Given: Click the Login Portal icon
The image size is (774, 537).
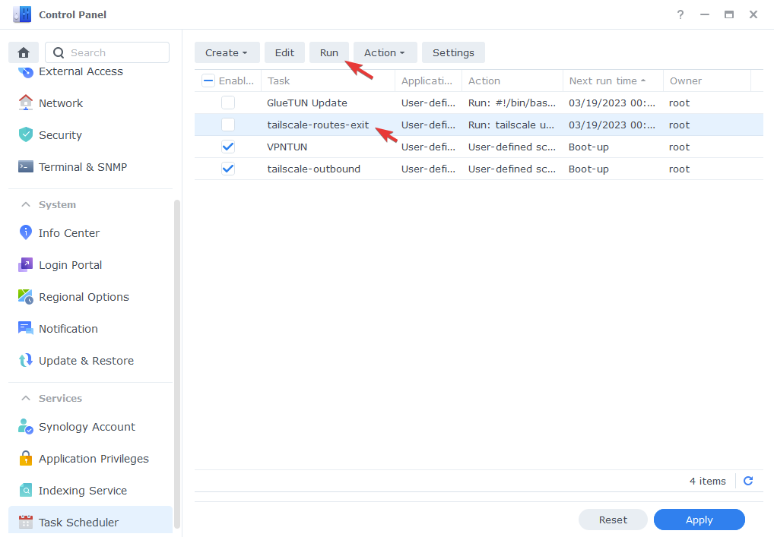Looking at the screenshot, I should tap(26, 265).
